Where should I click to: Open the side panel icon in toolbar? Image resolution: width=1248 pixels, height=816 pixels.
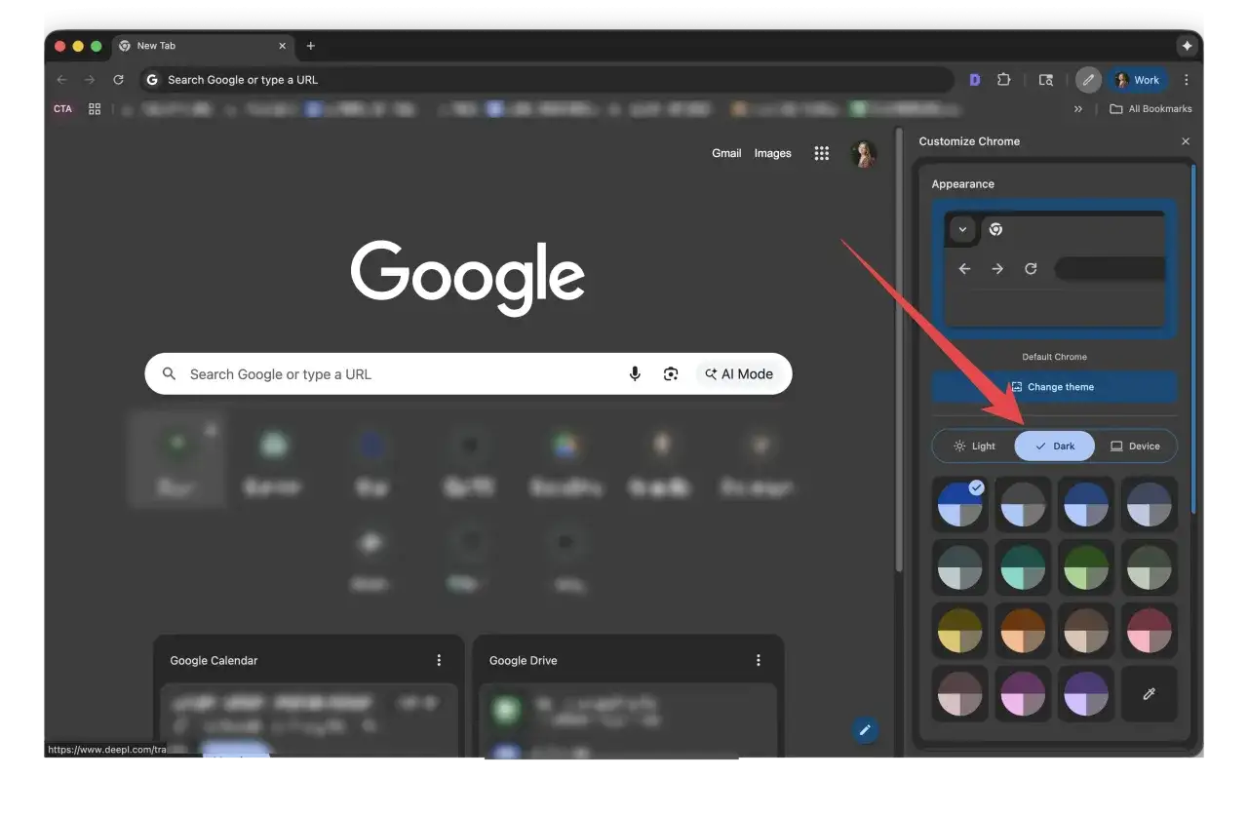click(1045, 79)
